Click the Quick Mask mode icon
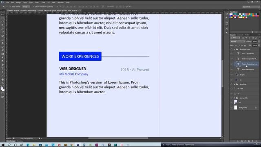 [2, 94]
